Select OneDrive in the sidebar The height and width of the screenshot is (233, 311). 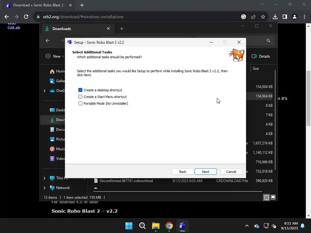tap(57, 91)
